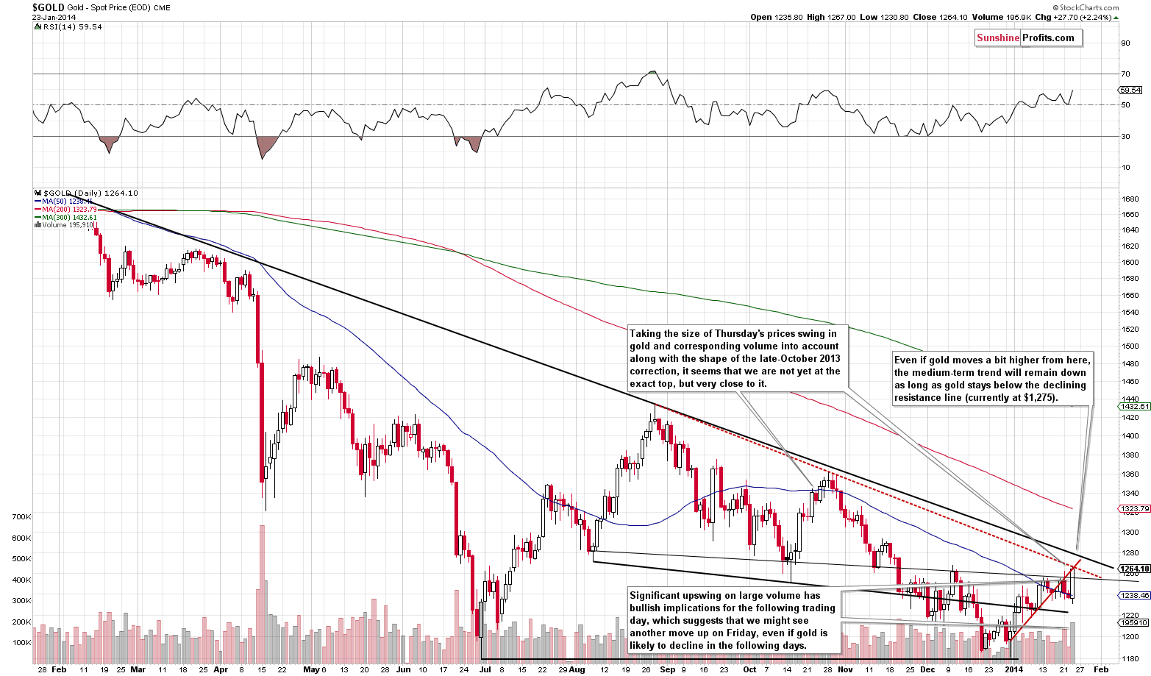The height and width of the screenshot is (676, 1151).
Task: Click the MA(200) red legend line
Action: pyautogui.click(x=38, y=209)
